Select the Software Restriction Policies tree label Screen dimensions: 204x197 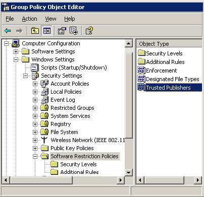pos(84,156)
